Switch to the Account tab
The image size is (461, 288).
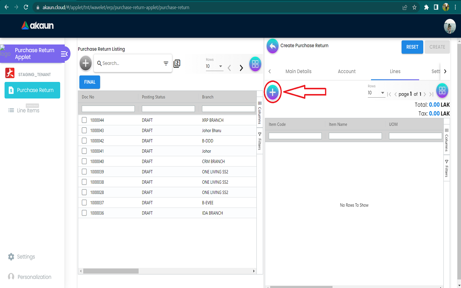pos(347,71)
